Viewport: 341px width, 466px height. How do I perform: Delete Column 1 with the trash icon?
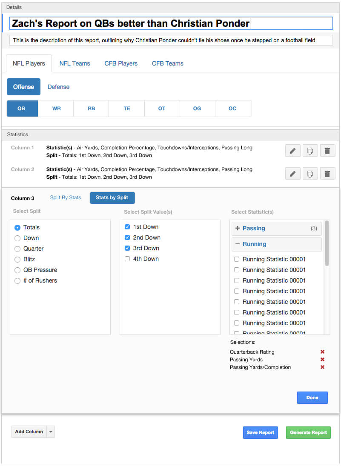(327, 151)
